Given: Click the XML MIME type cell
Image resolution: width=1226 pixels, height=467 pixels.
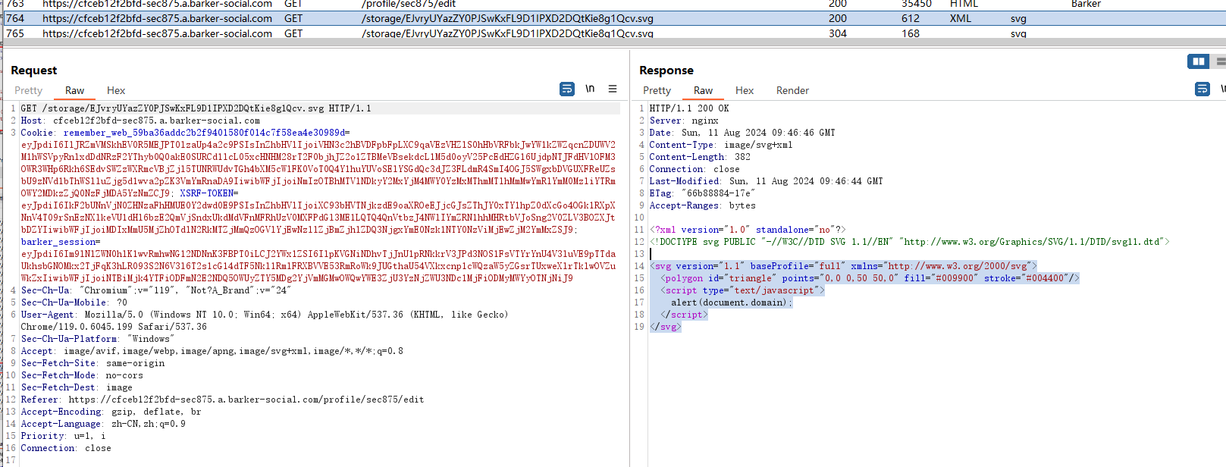Looking at the screenshot, I should click(x=960, y=18).
